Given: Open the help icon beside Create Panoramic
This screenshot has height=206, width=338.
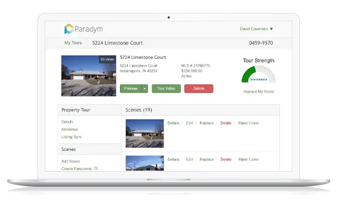Looking at the screenshot, I should 96,168.
